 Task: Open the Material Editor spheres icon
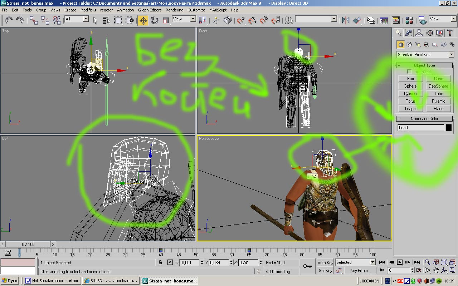[409, 20]
